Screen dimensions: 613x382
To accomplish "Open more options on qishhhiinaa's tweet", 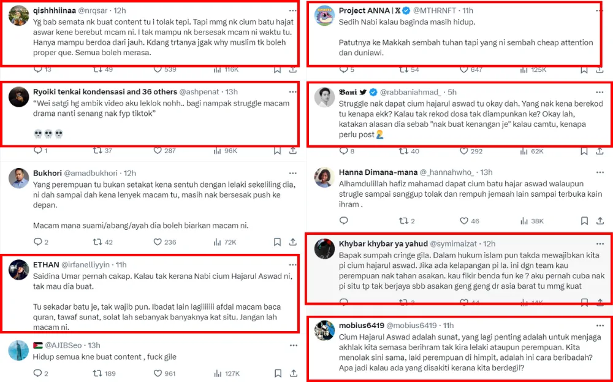I will pyautogui.click(x=292, y=11).
